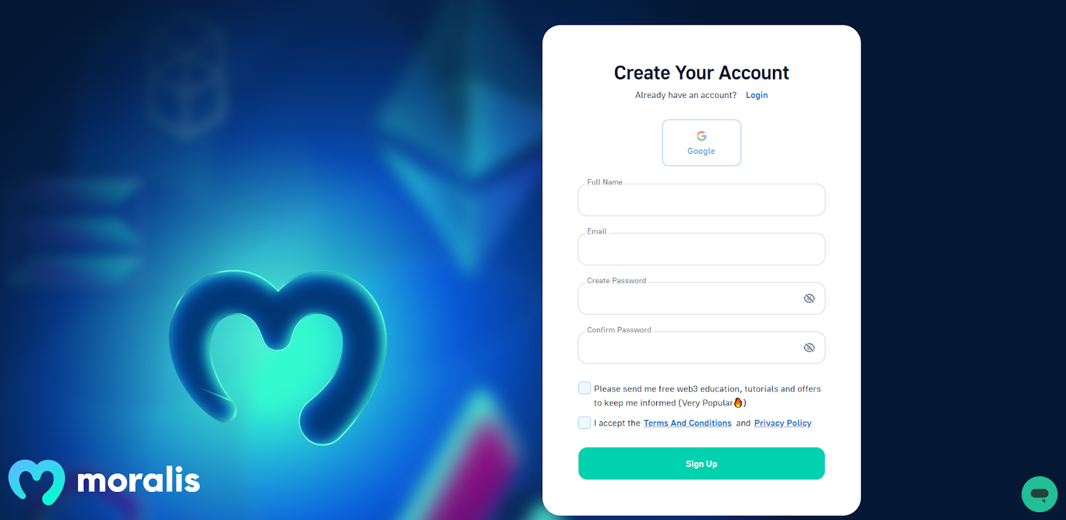1066x520 pixels.
Task: Click the Sign Up button
Action: pyautogui.click(x=702, y=463)
